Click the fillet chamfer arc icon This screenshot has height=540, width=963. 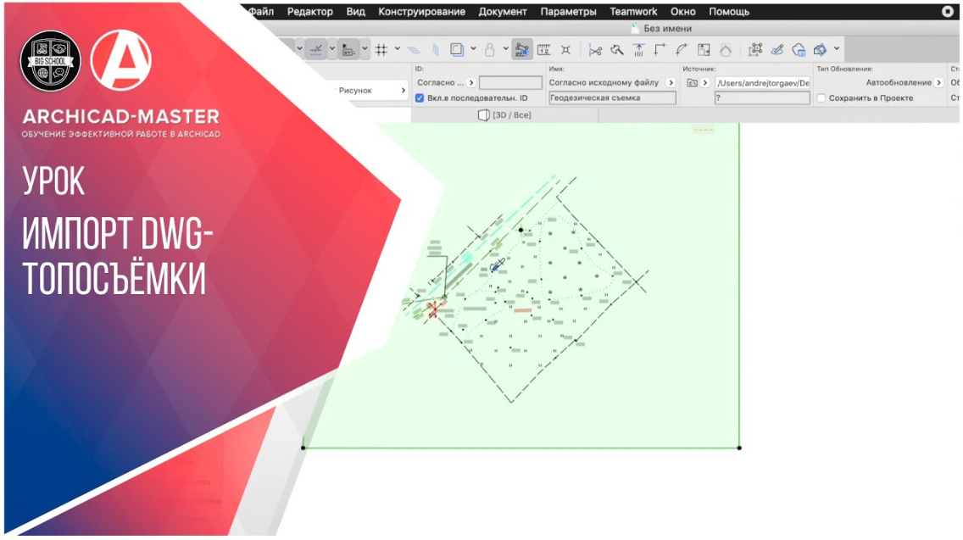pos(682,50)
